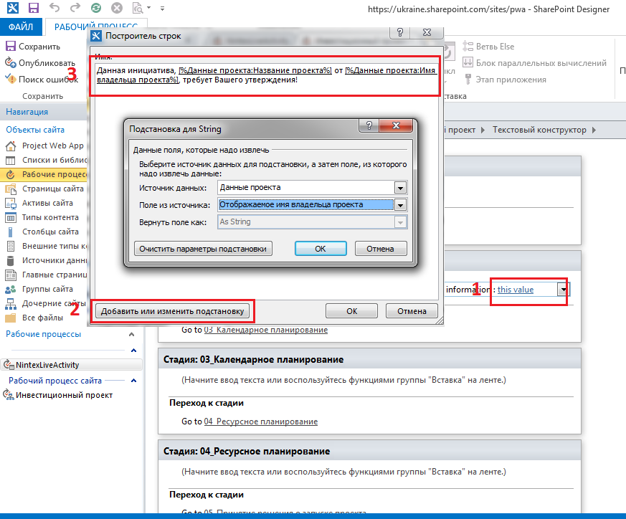Click Отмена in Подстановка для String dialog
The image size is (626, 519).
click(x=381, y=249)
